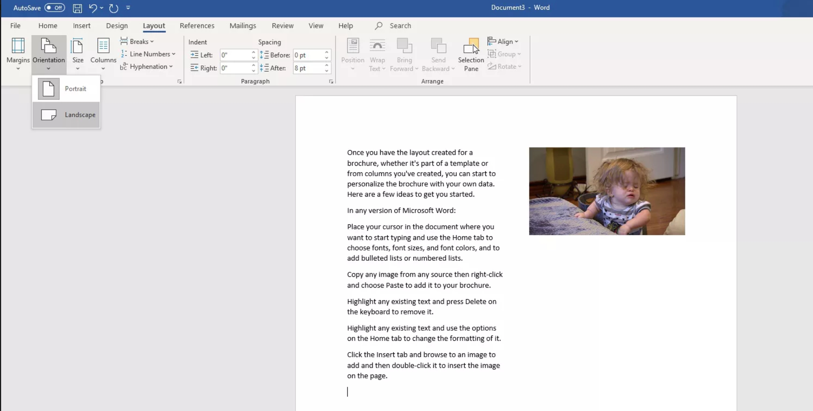
Task: Expand the Group dropdown
Action: (x=504, y=54)
